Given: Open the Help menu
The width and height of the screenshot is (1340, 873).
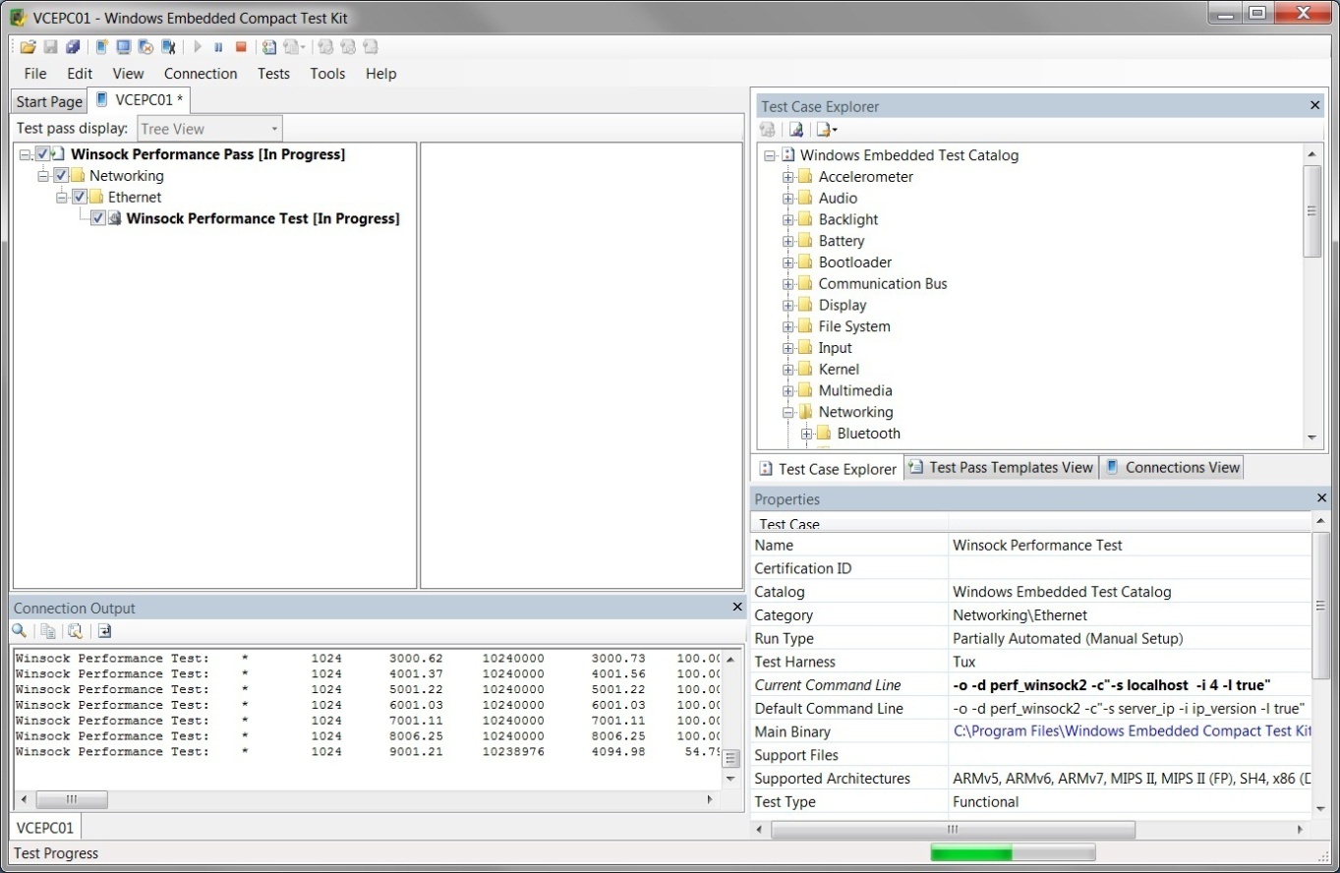Looking at the screenshot, I should pyautogui.click(x=380, y=74).
